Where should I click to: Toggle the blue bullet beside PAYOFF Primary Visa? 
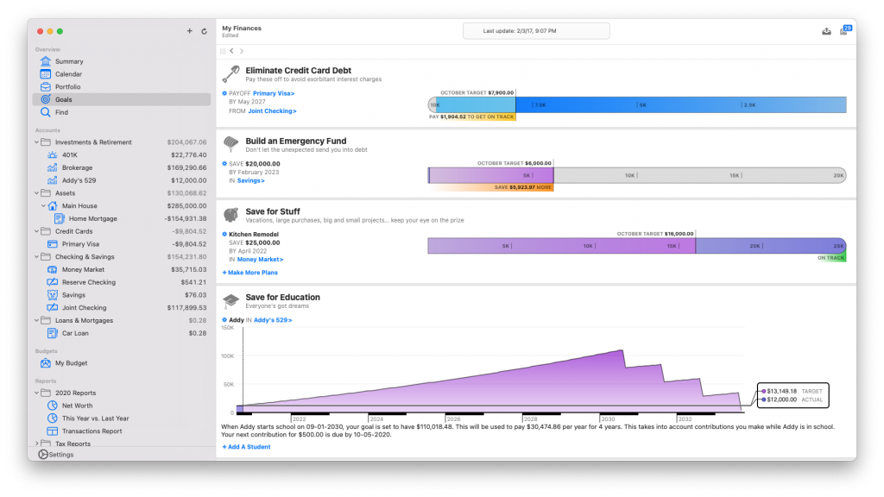[x=224, y=93]
